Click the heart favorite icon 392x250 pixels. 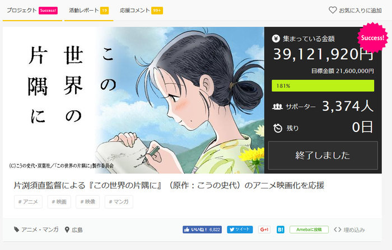(333, 10)
